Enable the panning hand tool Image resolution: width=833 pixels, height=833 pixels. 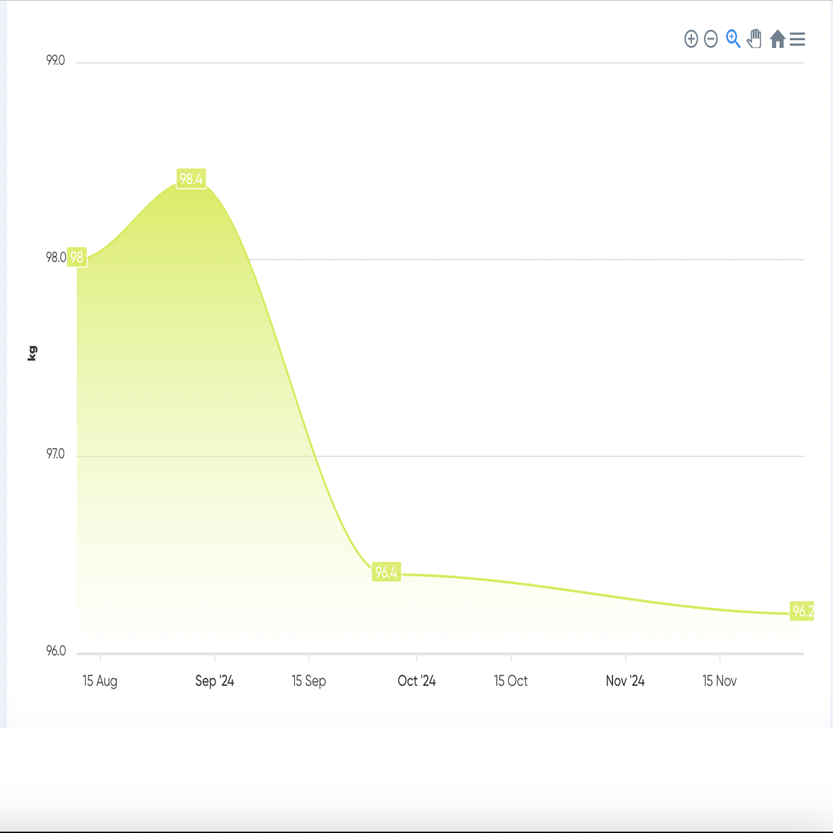[754, 39]
